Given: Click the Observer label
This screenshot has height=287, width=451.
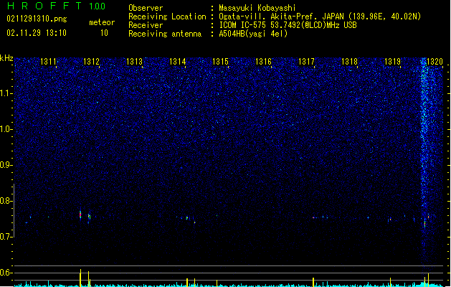Looking at the screenshot, I should coord(146,8).
